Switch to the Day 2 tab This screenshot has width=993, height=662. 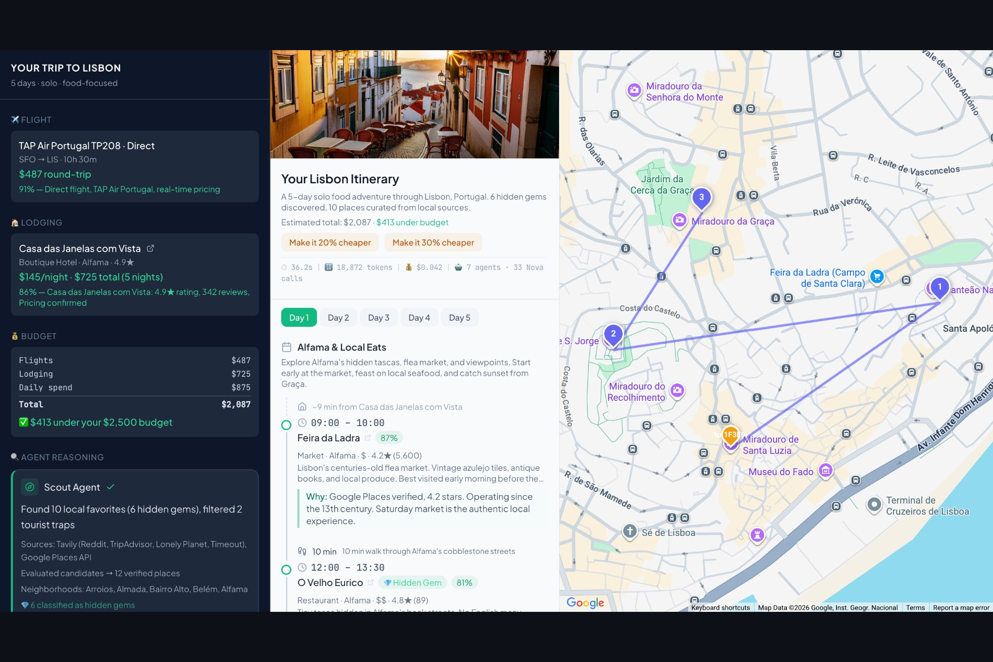338,318
